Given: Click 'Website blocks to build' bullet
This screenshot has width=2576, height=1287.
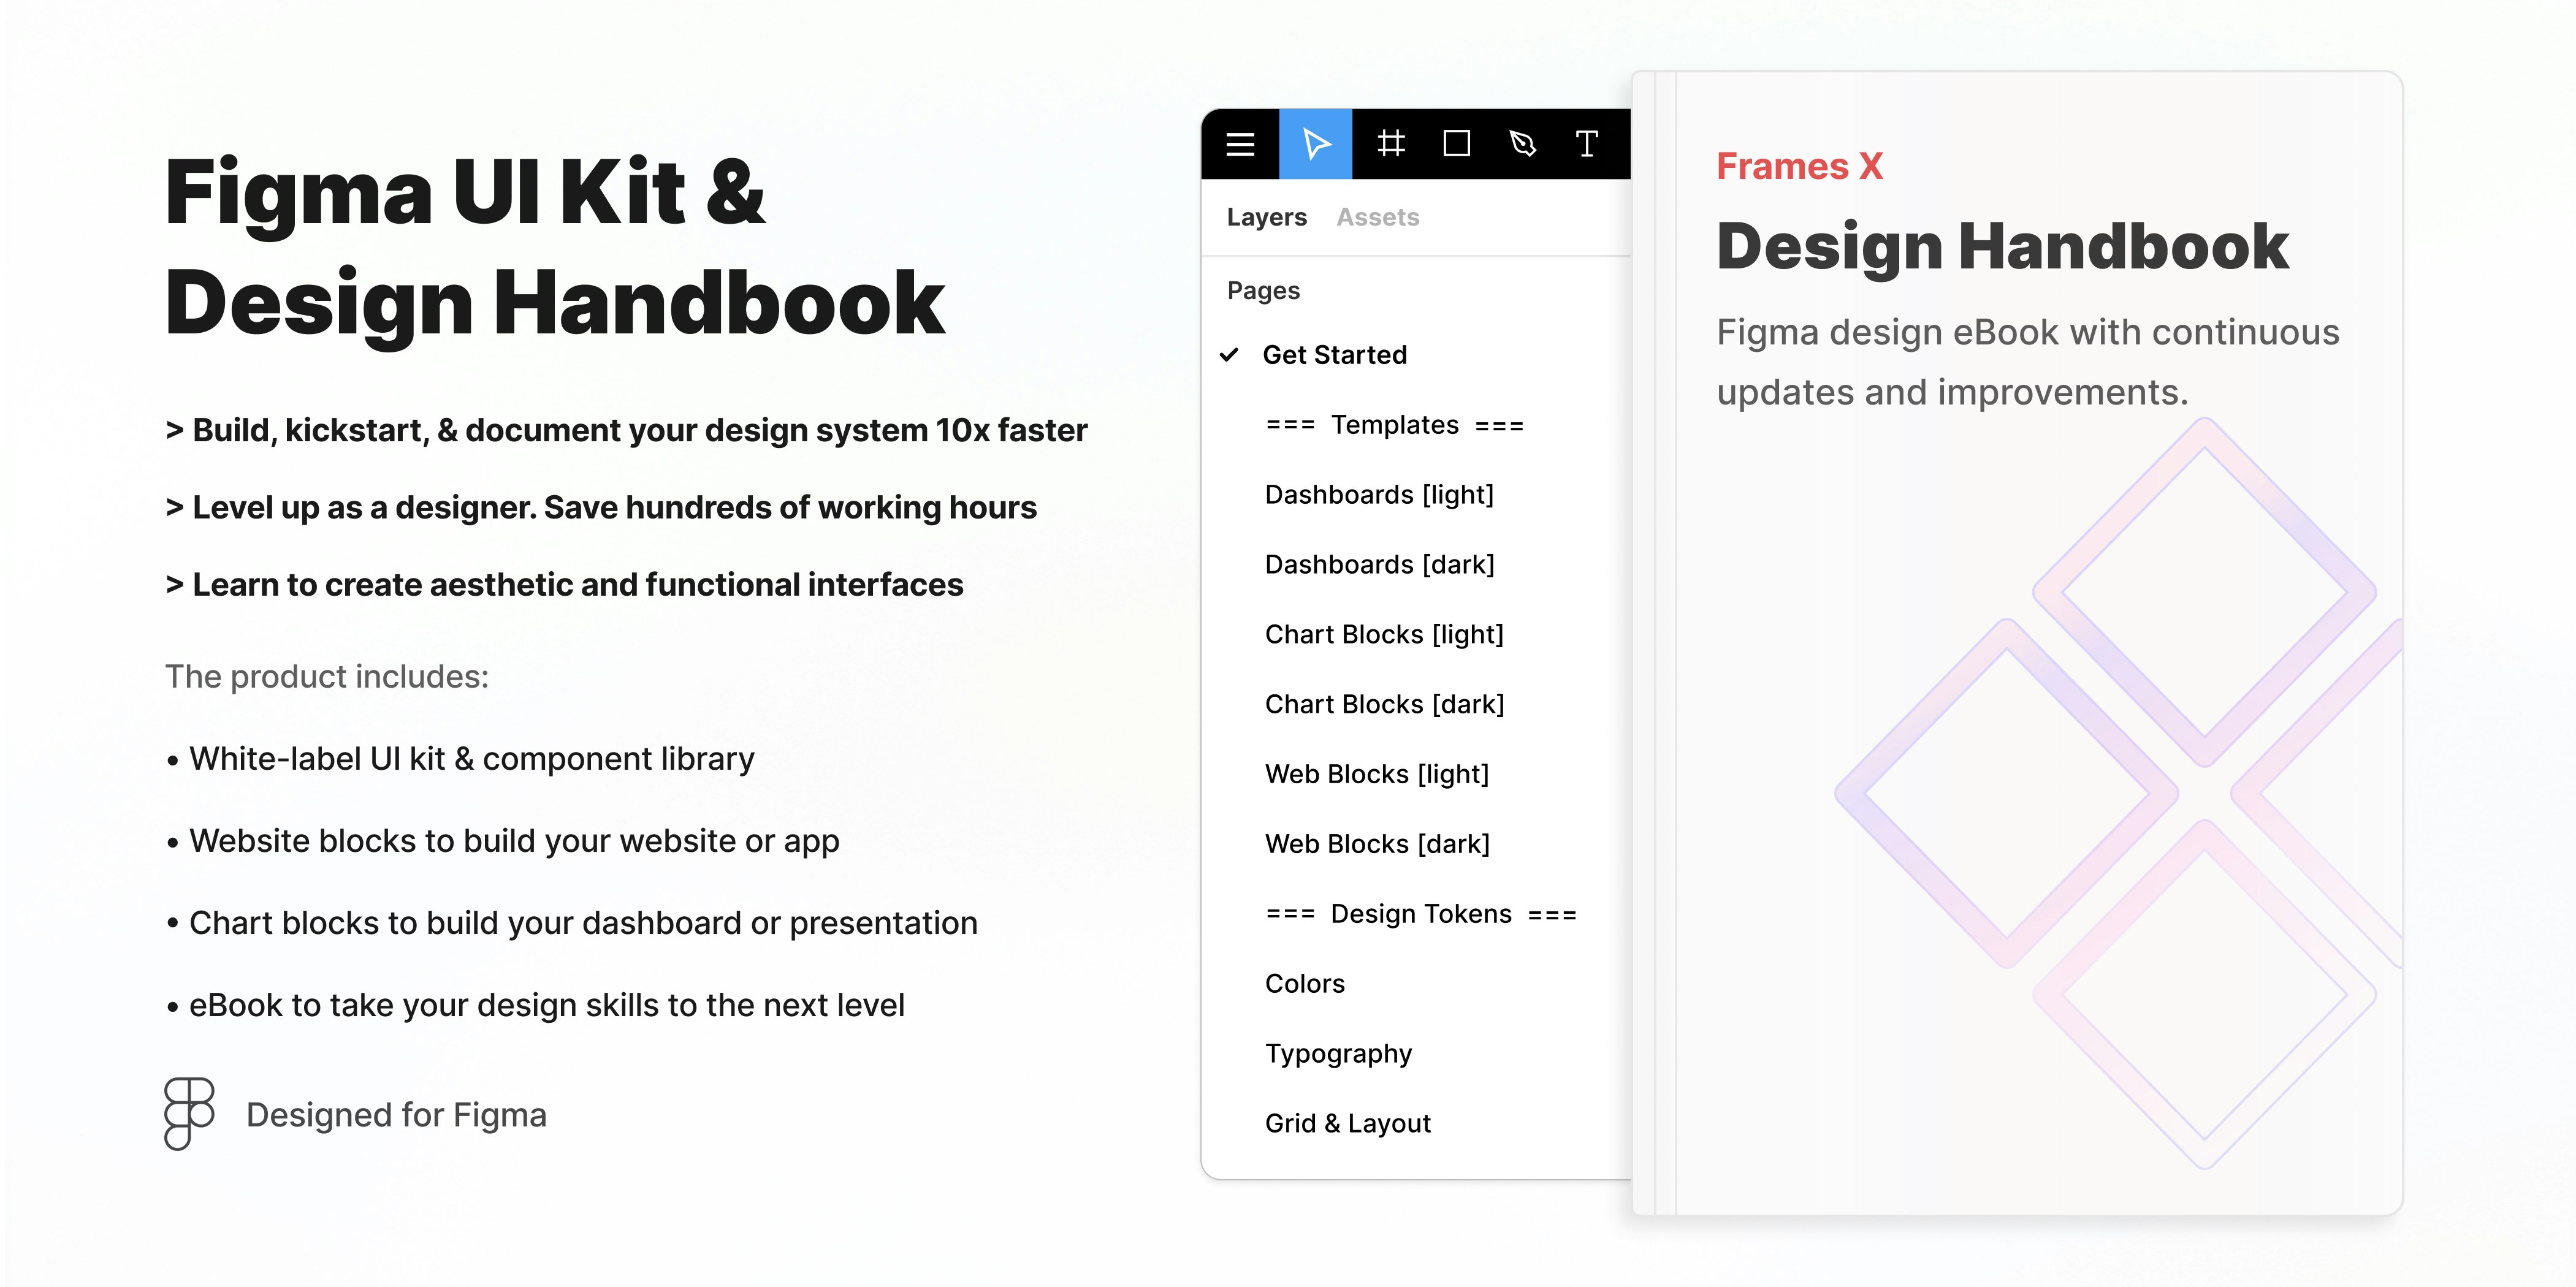Looking at the screenshot, I should [502, 841].
